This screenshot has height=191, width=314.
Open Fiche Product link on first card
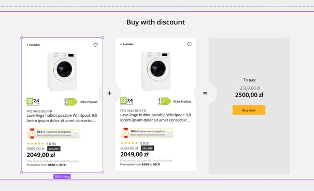point(89,102)
